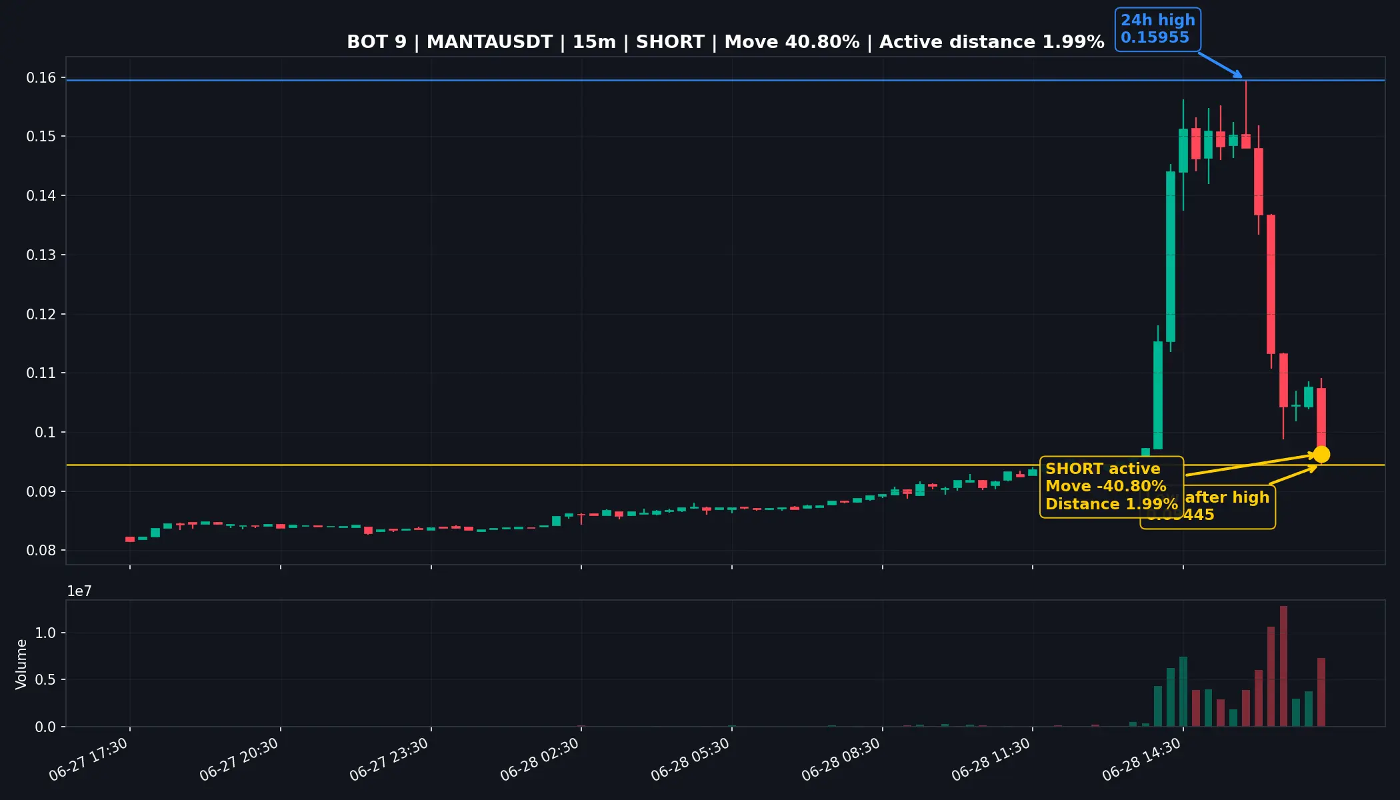The width and height of the screenshot is (1400, 800).
Task: Click the 0.14 price axis label
Action: [x=41, y=196]
